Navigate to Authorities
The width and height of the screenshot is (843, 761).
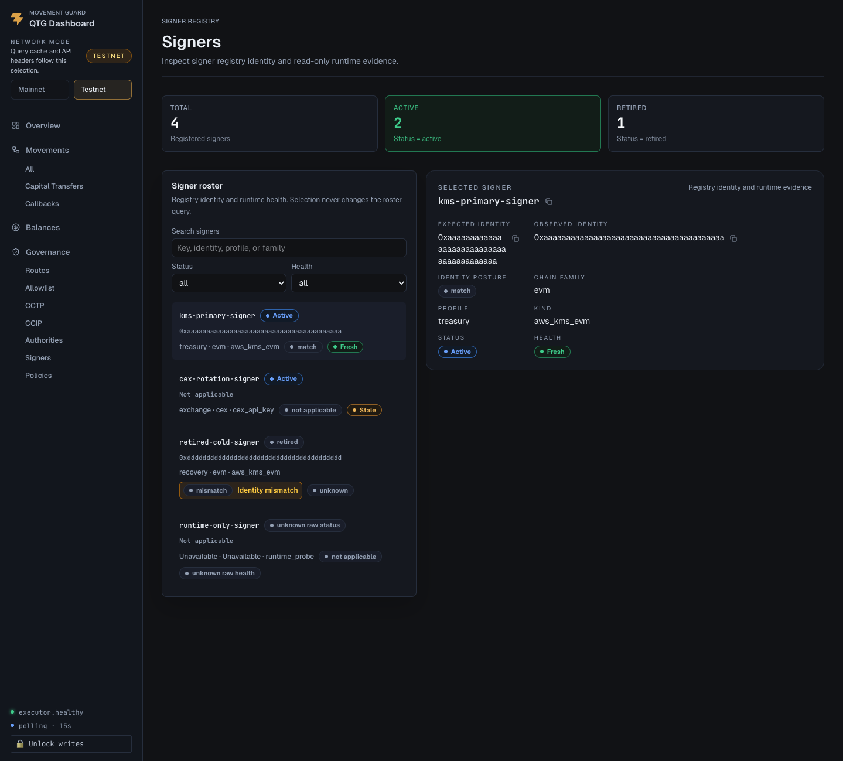44,340
